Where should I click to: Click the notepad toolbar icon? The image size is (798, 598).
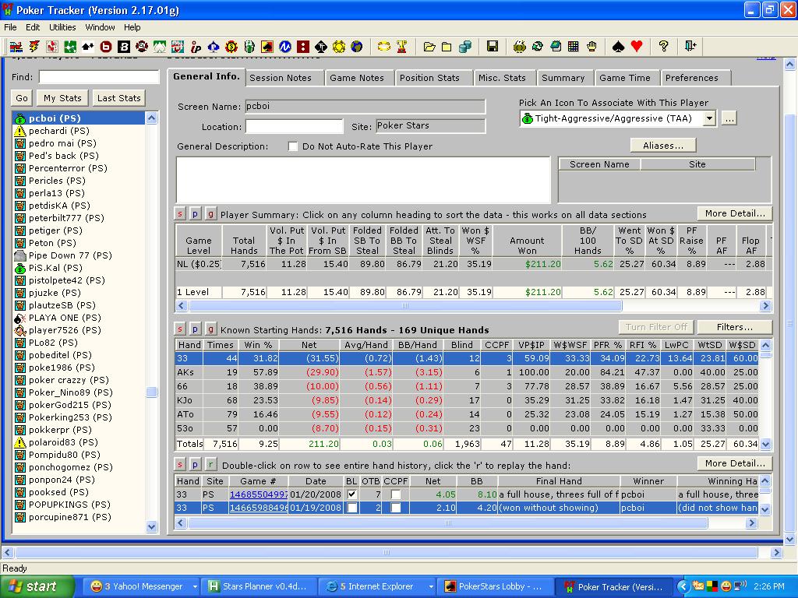coord(555,47)
